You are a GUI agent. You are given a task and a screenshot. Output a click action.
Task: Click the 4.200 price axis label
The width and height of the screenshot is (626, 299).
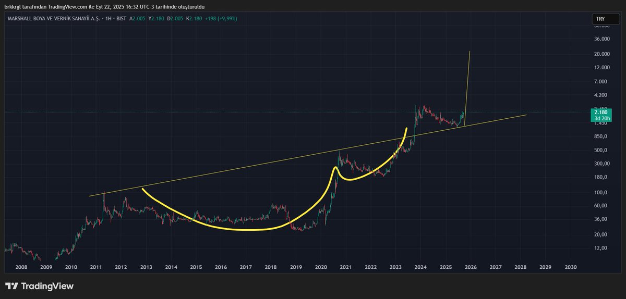pos(601,95)
